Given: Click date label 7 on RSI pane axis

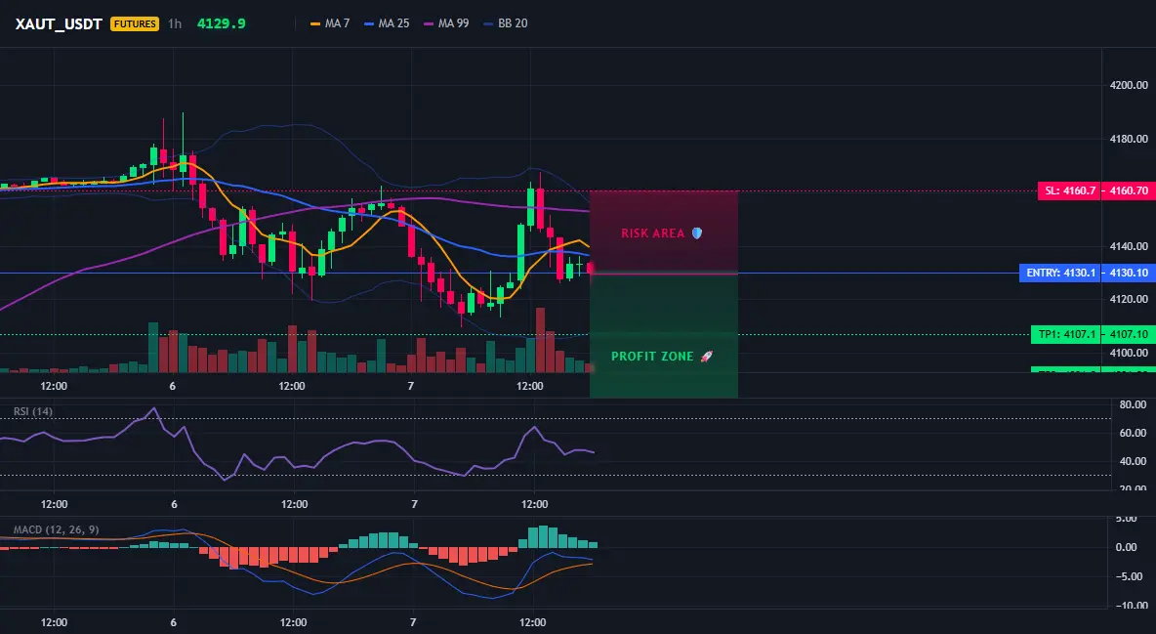Looking at the screenshot, I should pos(414,504).
